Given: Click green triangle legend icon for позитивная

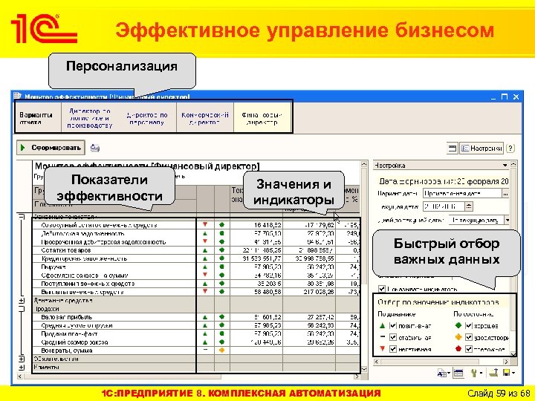Looking at the screenshot, I should 382,326.
